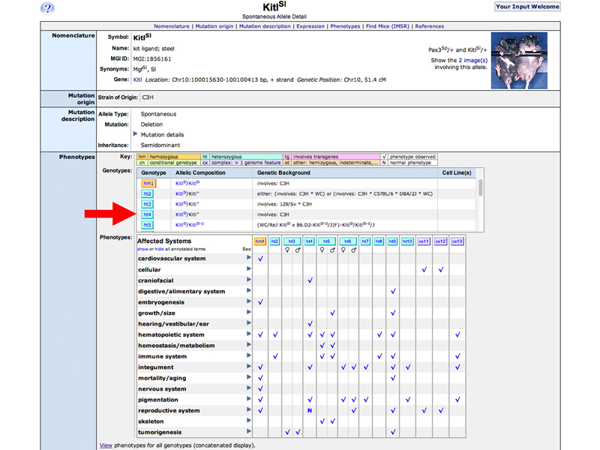The image size is (600, 450).
Task: Click ht9 column header in phenotype grid
Action: [392, 241]
